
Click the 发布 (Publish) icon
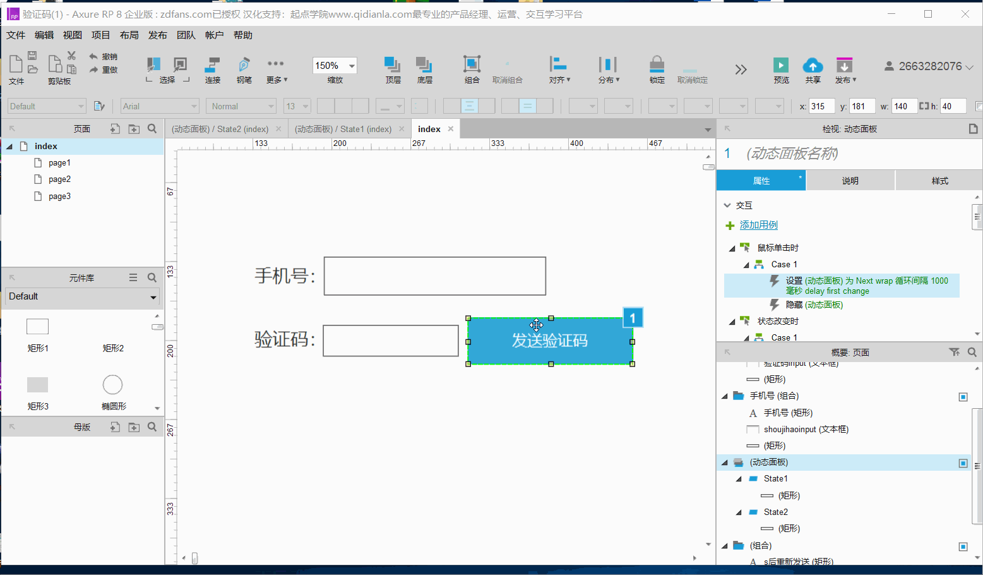pos(845,65)
